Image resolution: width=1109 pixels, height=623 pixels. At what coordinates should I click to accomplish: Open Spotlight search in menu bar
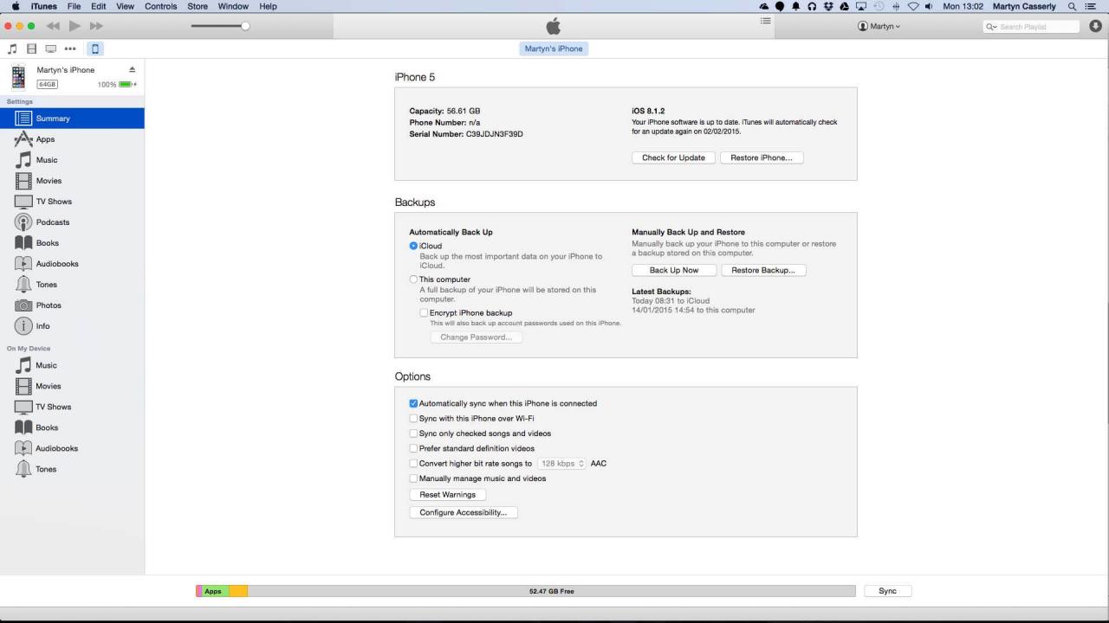click(1073, 6)
